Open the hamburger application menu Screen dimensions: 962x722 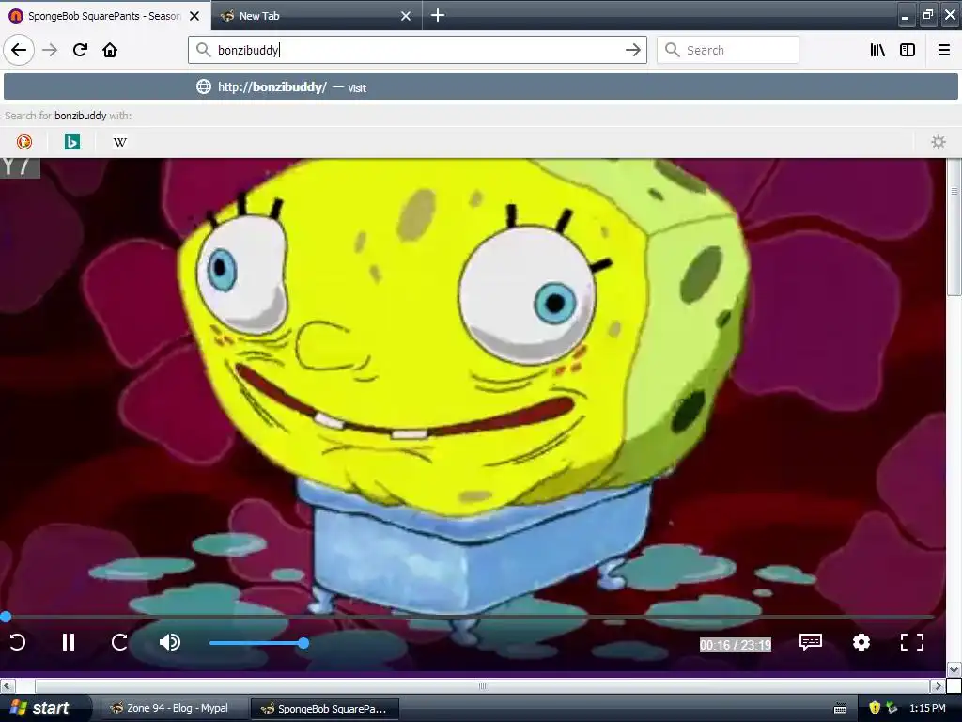coord(944,50)
